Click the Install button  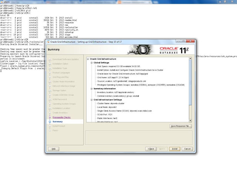coord(174,149)
